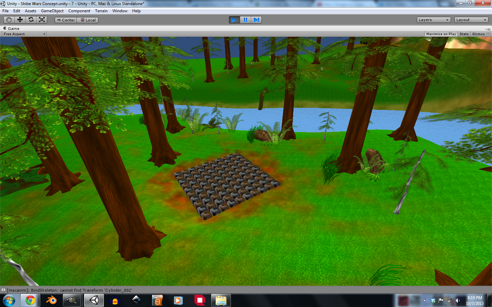Open Windows Explorer from taskbar

tap(221, 301)
